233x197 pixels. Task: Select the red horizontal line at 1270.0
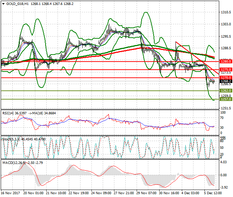(x=110, y=78)
